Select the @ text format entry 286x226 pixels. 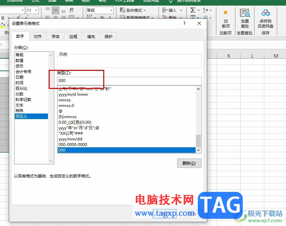pos(127,111)
